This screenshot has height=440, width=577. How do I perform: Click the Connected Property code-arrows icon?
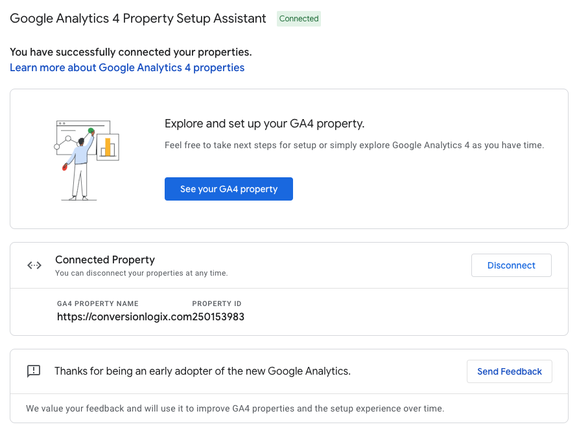pyautogui.click(x=34, y=265)
